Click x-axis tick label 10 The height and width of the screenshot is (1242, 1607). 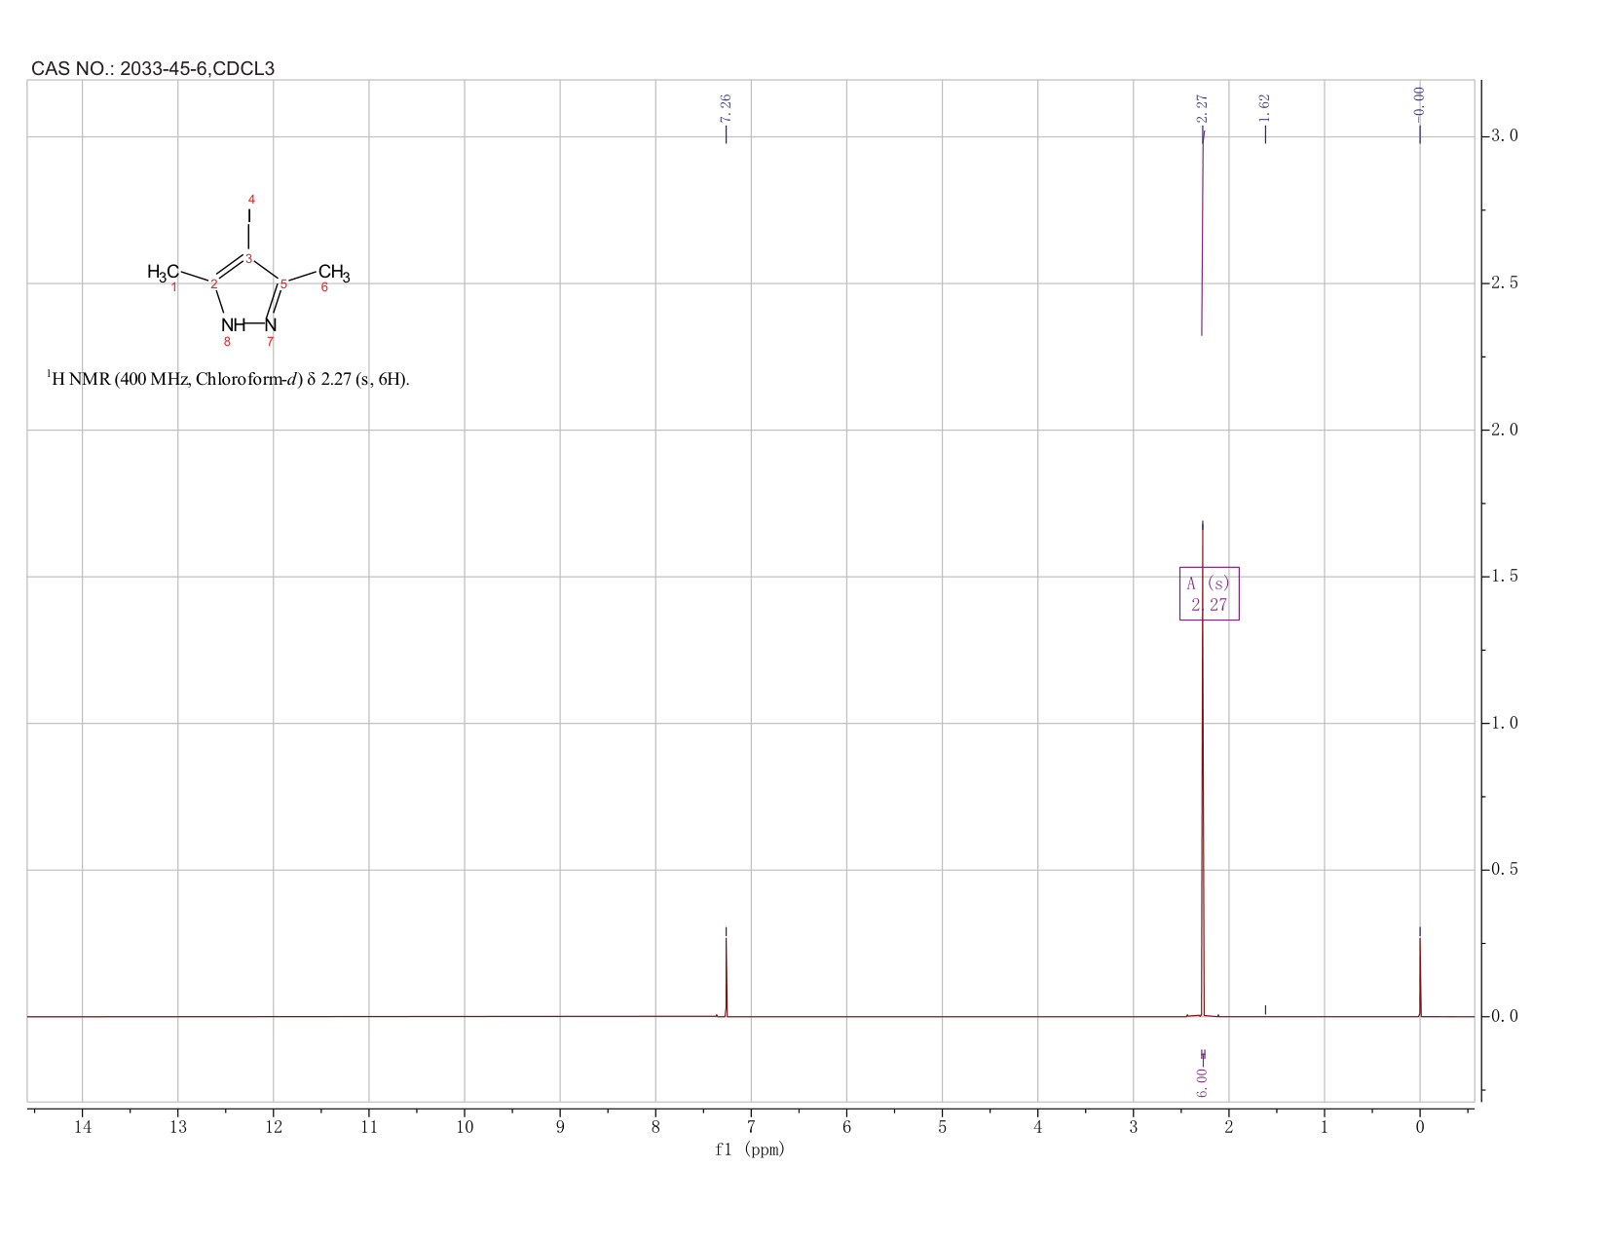coord(464,1127)
